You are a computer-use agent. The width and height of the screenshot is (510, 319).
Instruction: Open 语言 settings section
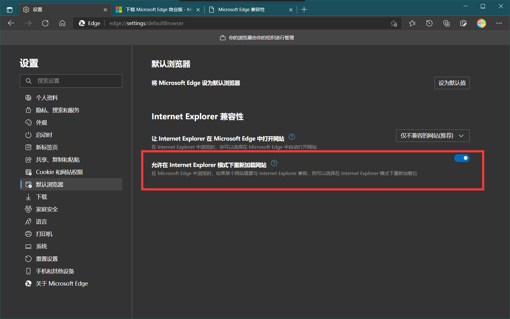[x=71, y=222]
